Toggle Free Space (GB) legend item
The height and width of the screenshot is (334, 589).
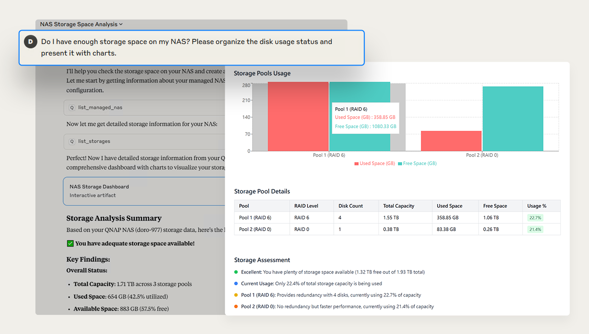[419, 164]
